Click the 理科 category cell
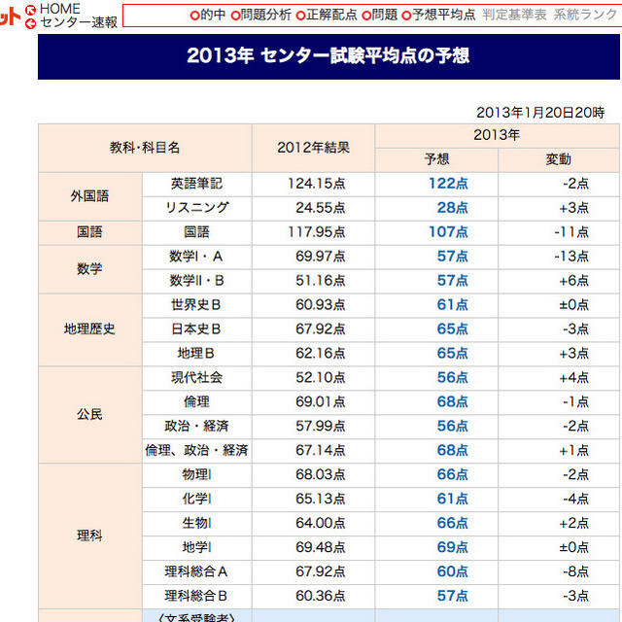This screenshot has height=622, width=622. coord(90,536)
